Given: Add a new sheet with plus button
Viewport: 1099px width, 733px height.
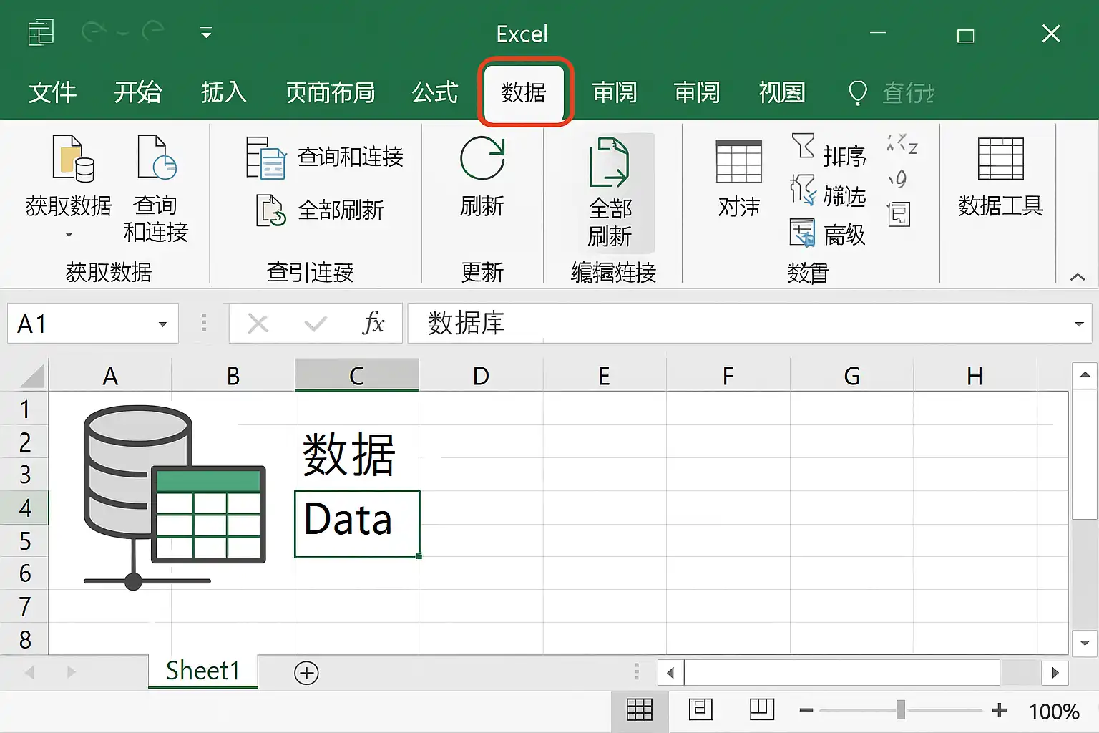Looking at the screenshot, I should [306, 673].
